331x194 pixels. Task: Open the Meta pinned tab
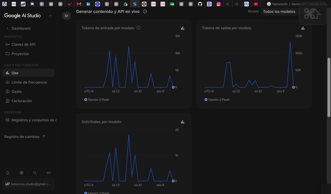click(246, 4)
